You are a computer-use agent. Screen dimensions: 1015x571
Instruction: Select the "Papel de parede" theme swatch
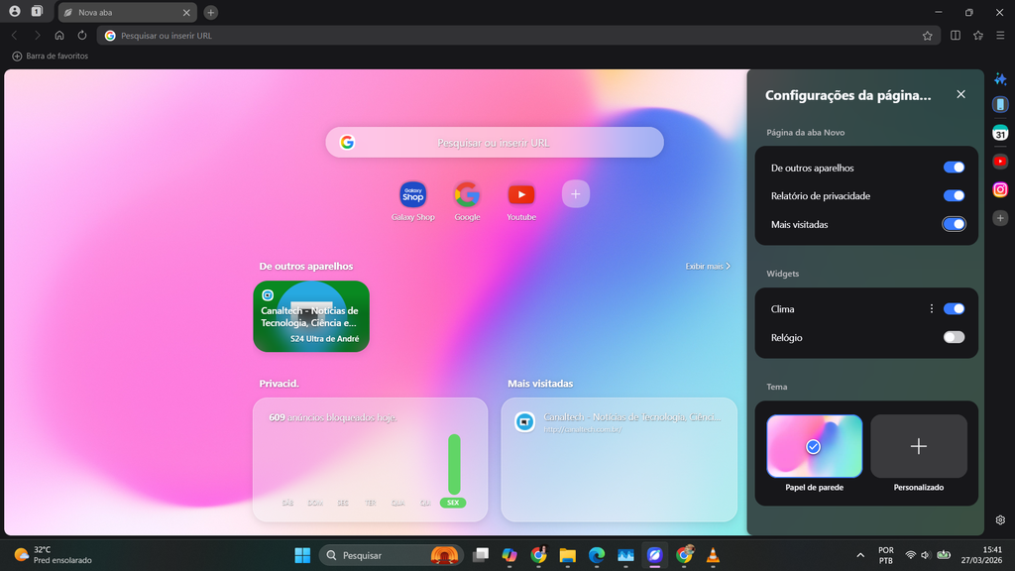pos(814,446)
